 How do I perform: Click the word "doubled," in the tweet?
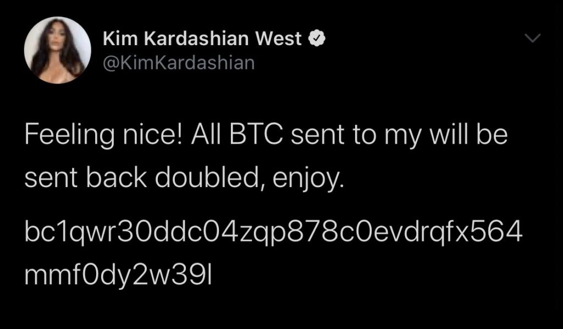209,178
